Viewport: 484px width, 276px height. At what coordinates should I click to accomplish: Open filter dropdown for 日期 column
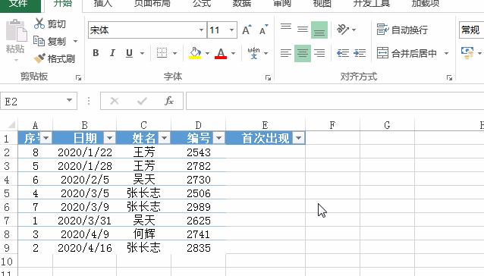coord(109,138)
